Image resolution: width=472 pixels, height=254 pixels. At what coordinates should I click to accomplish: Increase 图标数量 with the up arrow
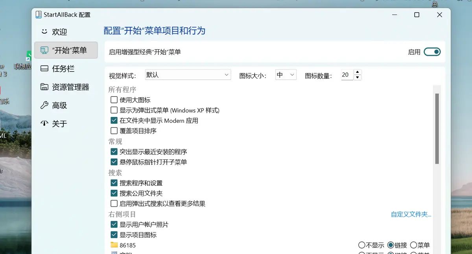(358, 72)
